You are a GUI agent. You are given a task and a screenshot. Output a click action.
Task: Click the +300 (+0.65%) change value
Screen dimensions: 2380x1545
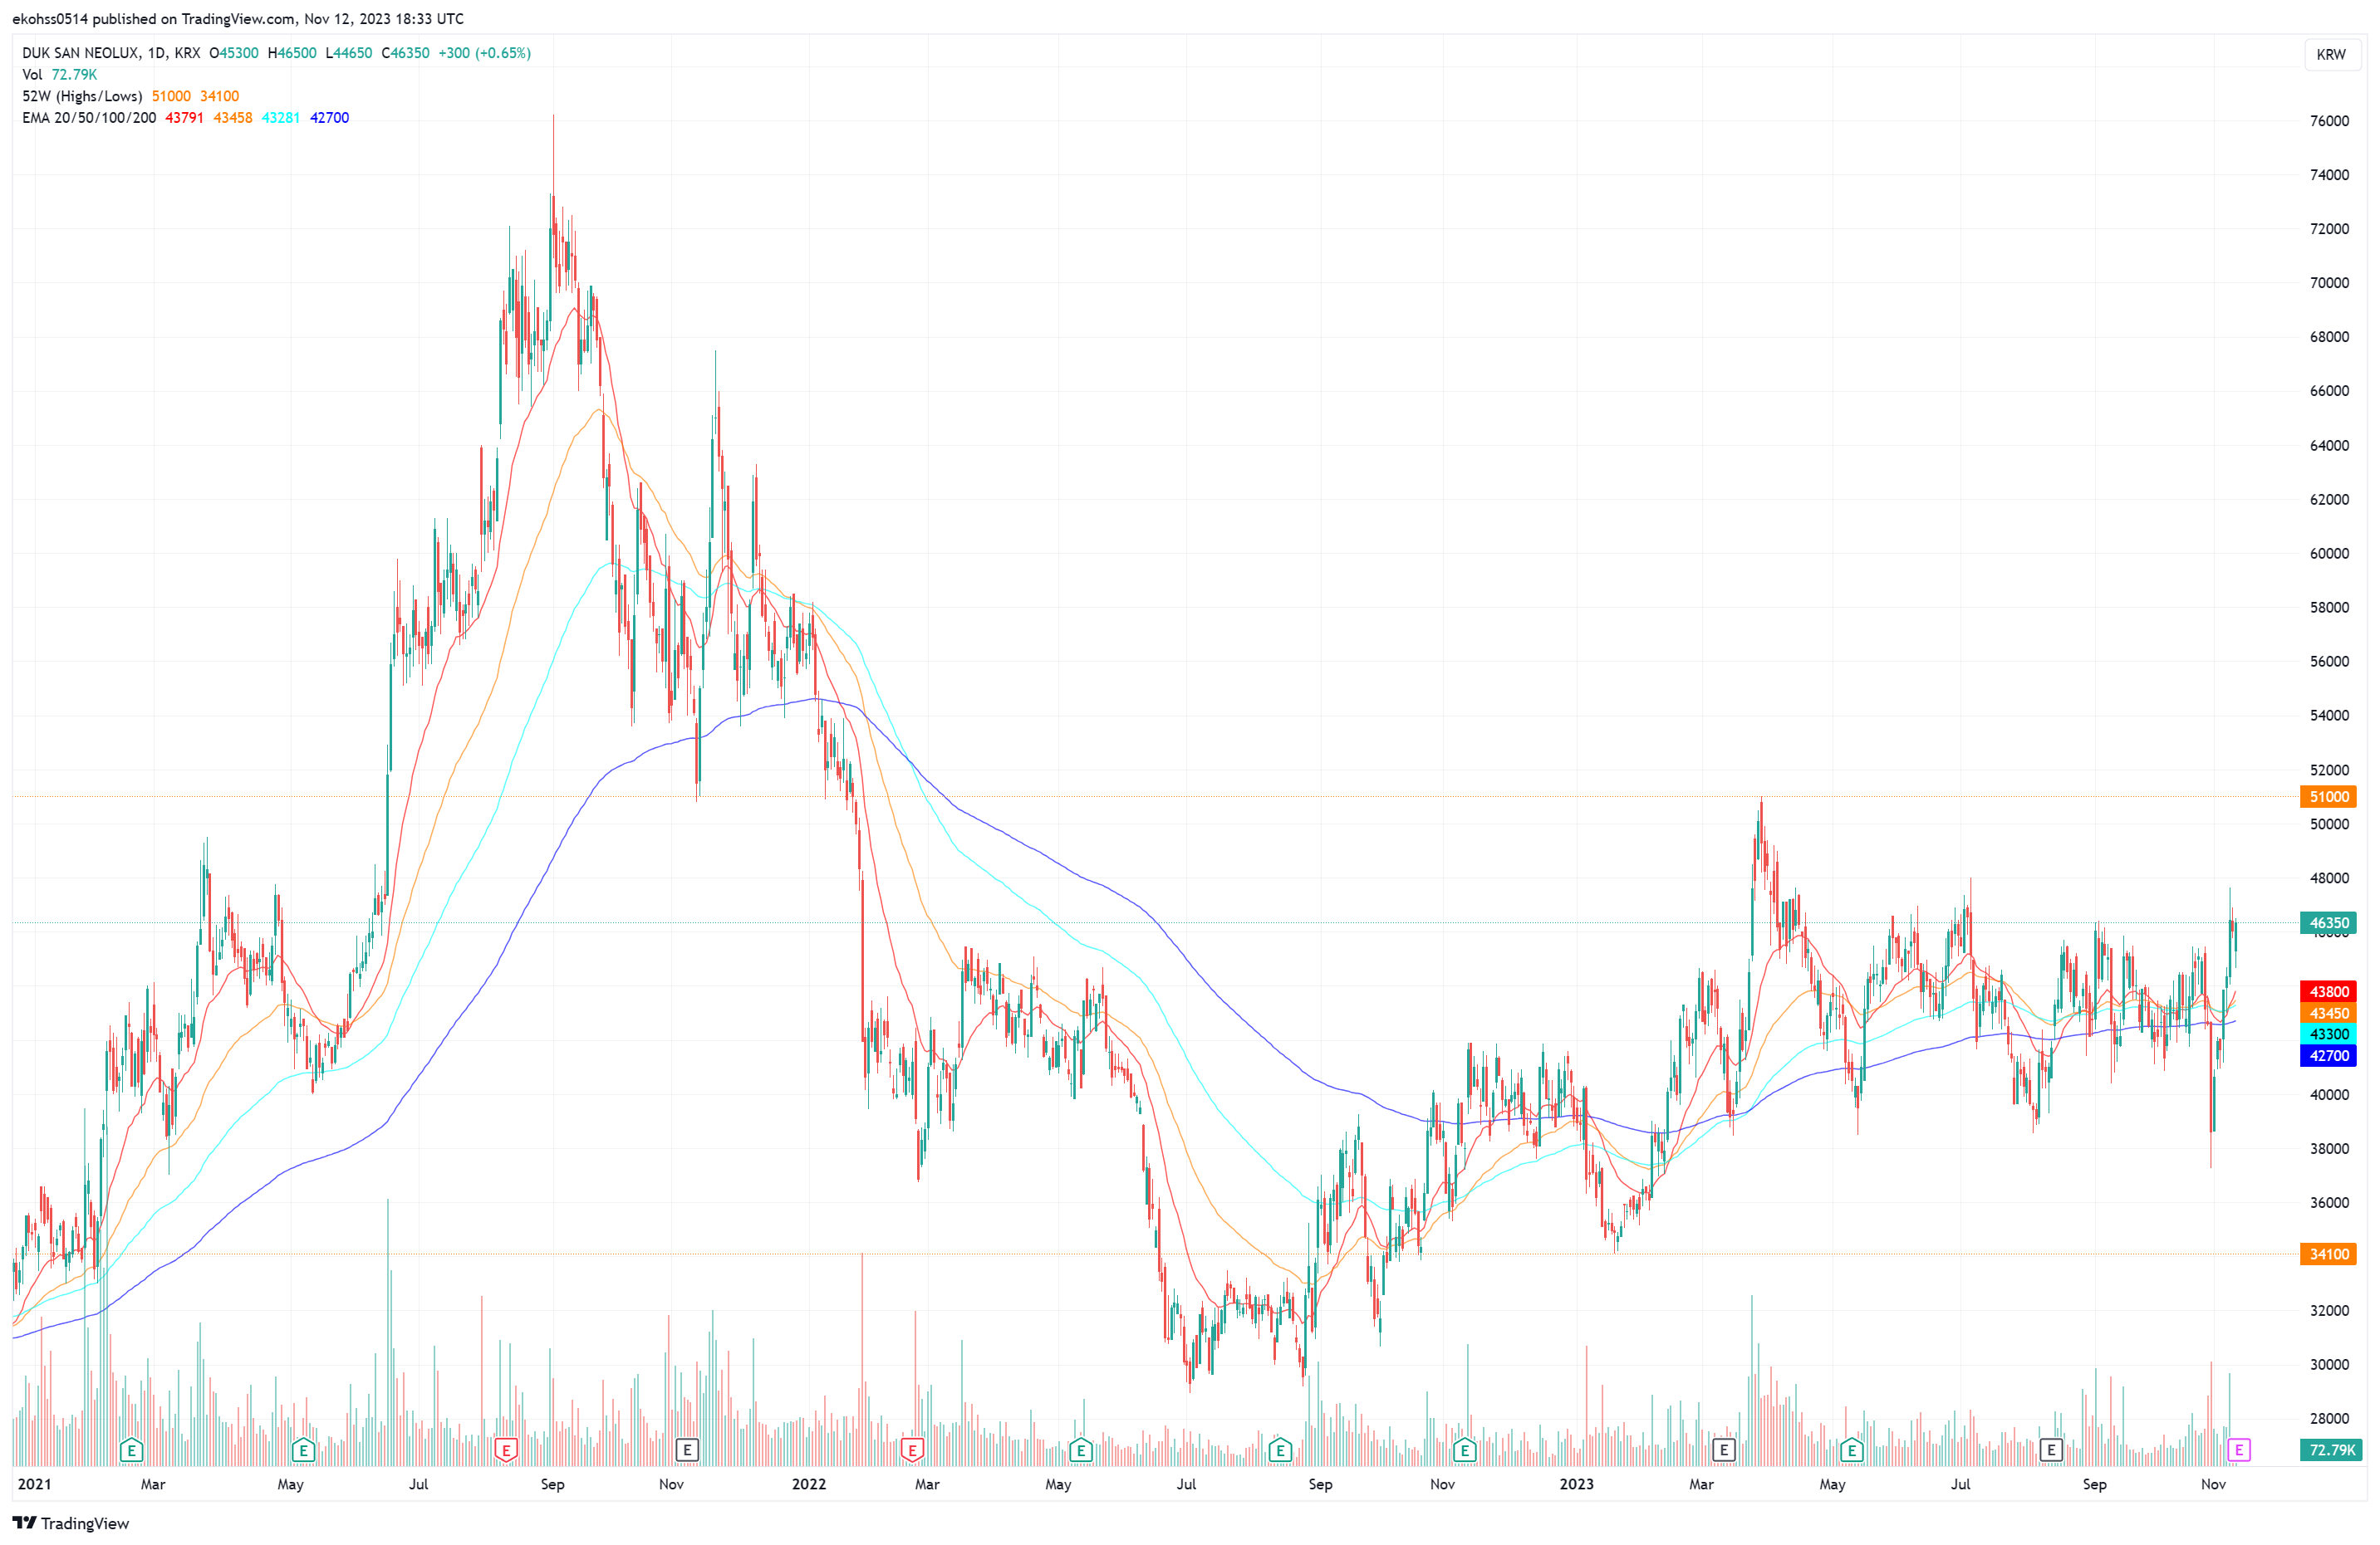pyautogui.click(x=484, y=53)
